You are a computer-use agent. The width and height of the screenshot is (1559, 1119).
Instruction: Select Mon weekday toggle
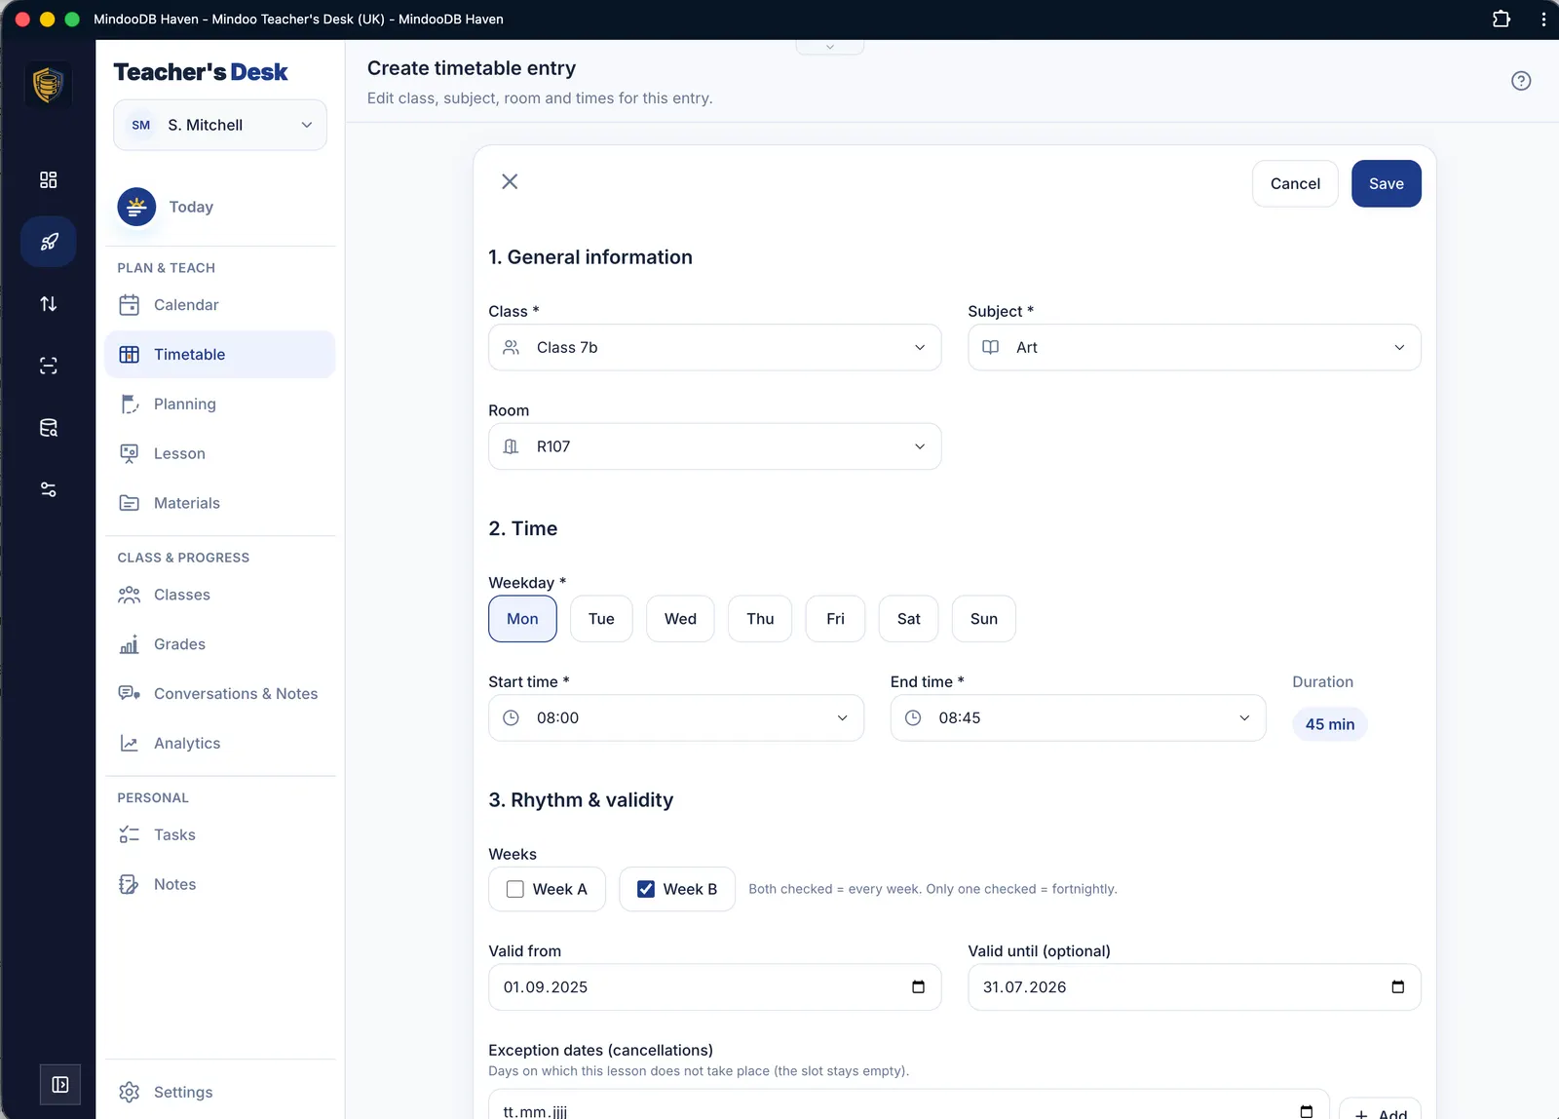point(522,619)
